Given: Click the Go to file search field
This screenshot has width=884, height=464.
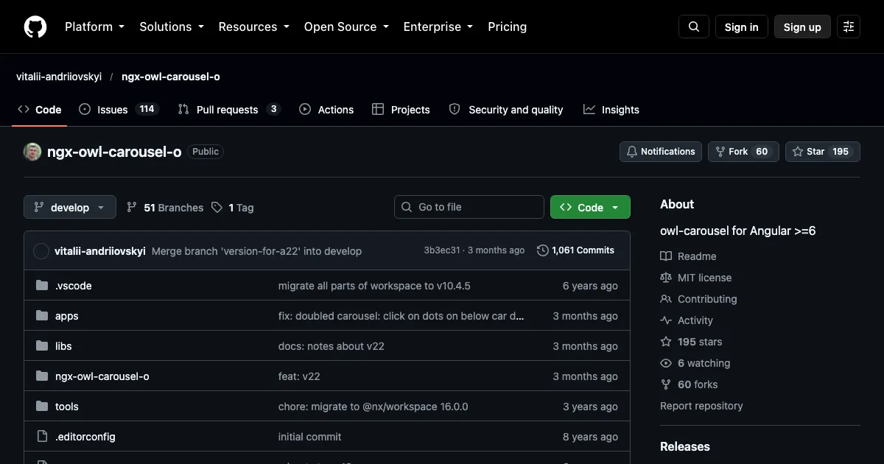Looking at the screenshot, I should 469,208.
